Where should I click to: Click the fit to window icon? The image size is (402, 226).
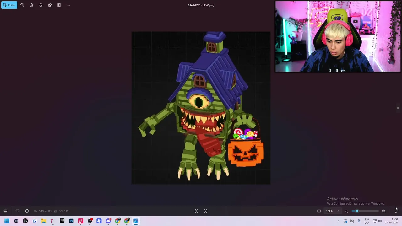click(x=319, y=211)
